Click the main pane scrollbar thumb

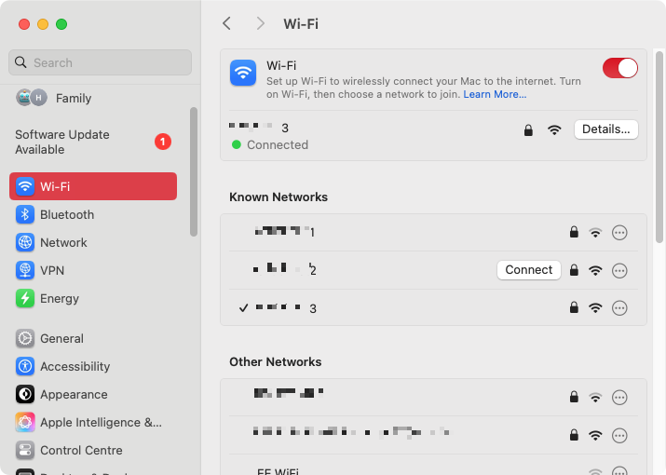tap(659, 147)
